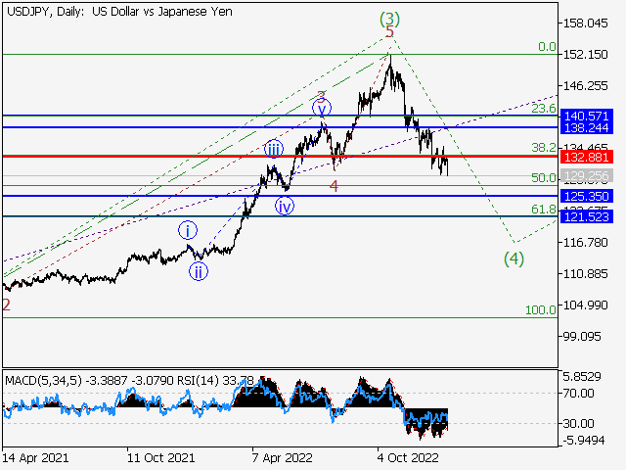Image resolution: width=626 pixels, height=470 pixels.
Task: Click the 138.244 blue price tag
Action: [x=587, y=128]
